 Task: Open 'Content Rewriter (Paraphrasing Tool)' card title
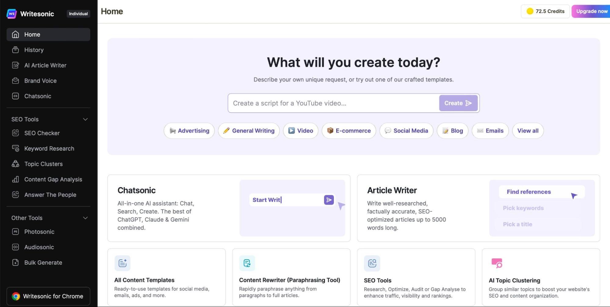pos(290,280)
